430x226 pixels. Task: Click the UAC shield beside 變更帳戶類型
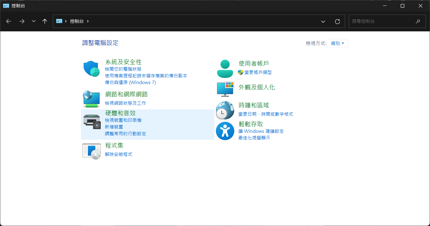point(241,72)
